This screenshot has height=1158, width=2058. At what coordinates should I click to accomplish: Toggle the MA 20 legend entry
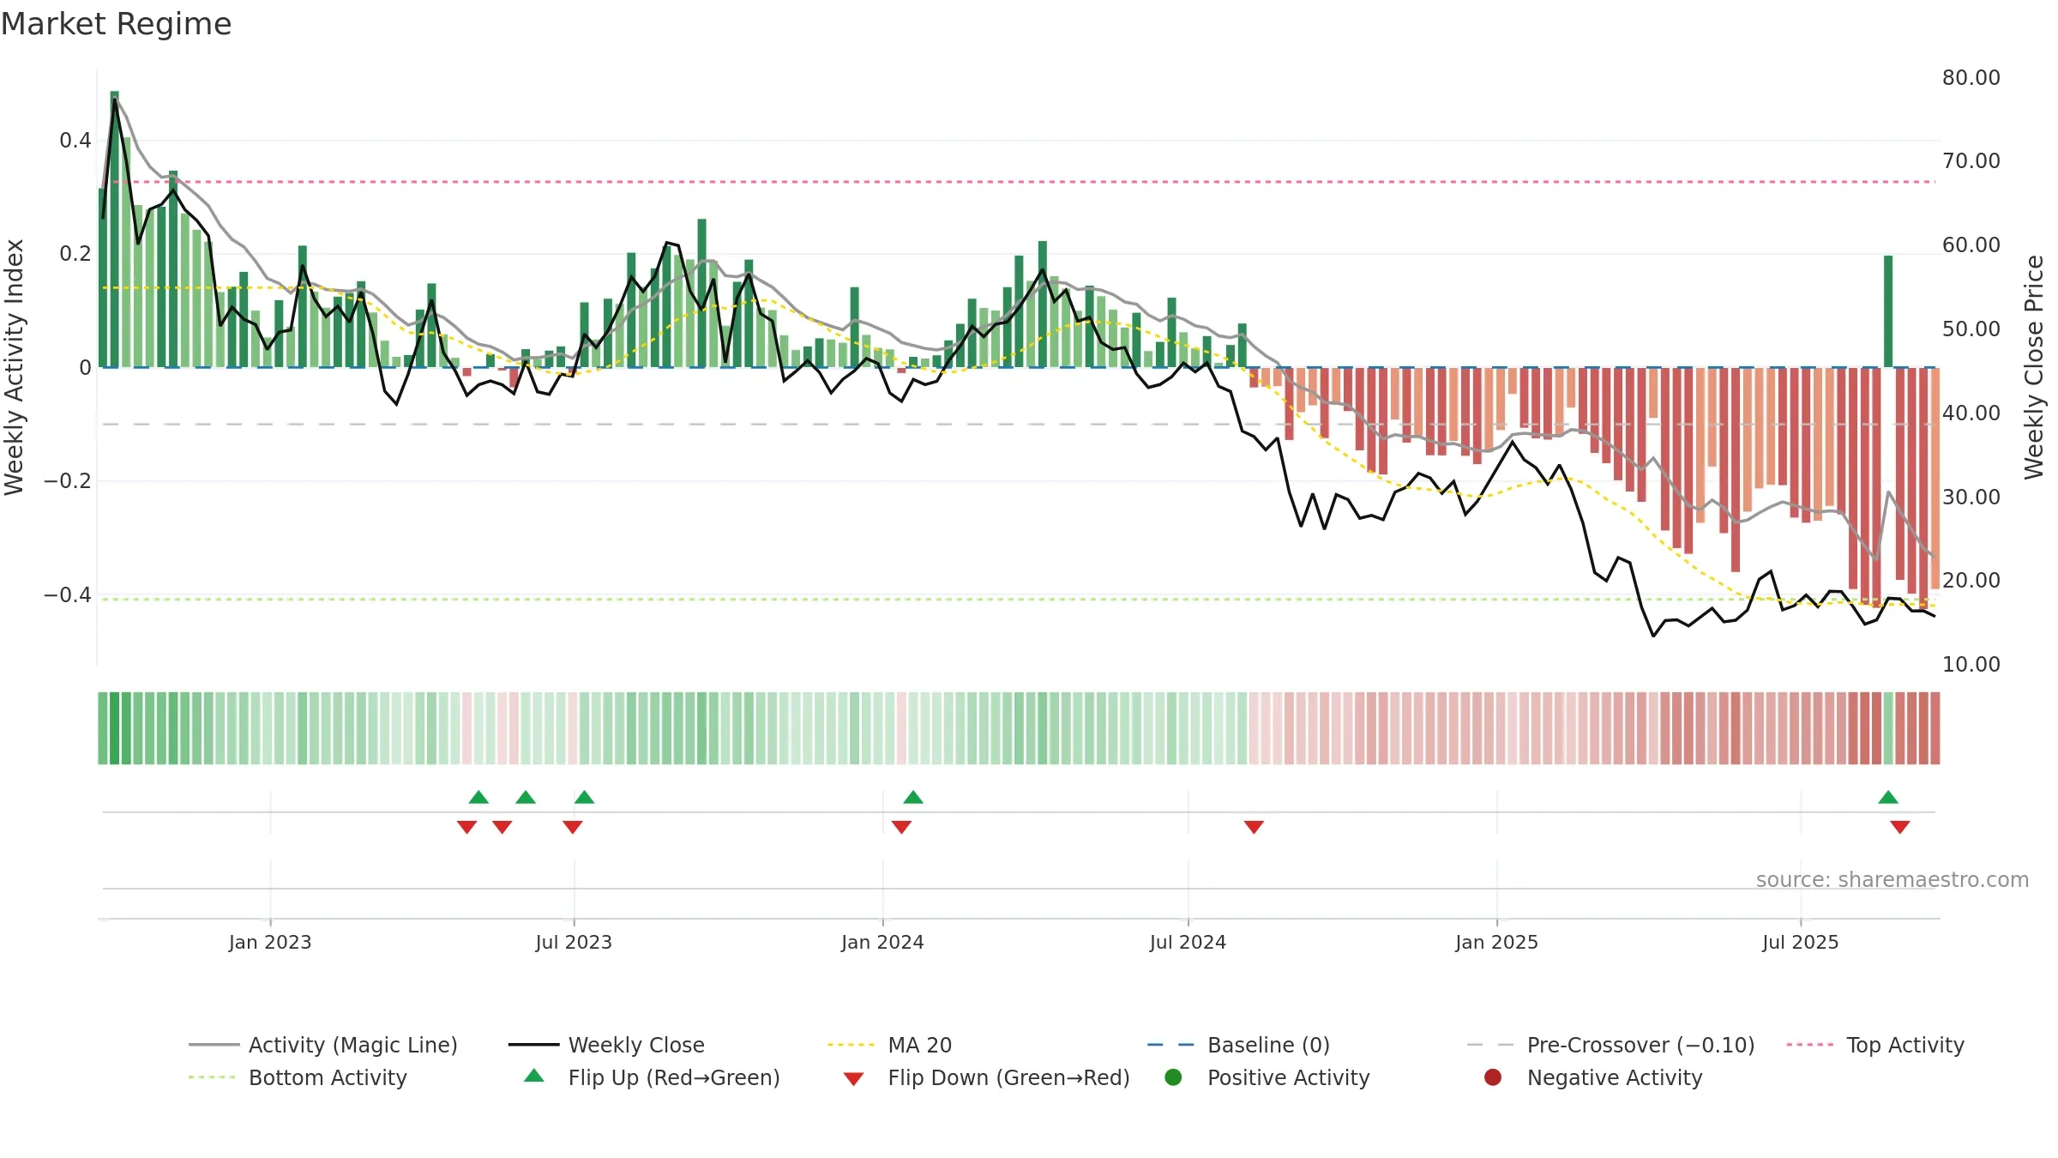(889, 1045)
